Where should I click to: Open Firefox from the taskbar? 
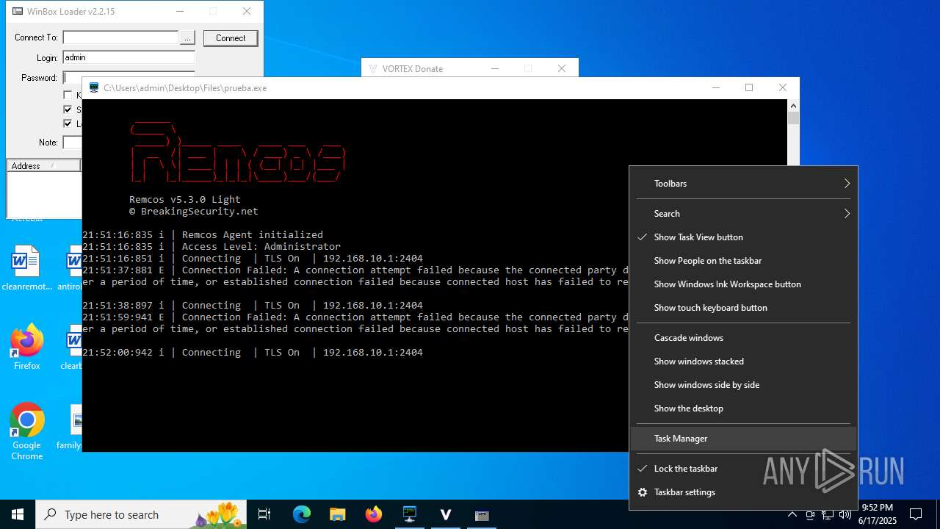tap(374, 514)
